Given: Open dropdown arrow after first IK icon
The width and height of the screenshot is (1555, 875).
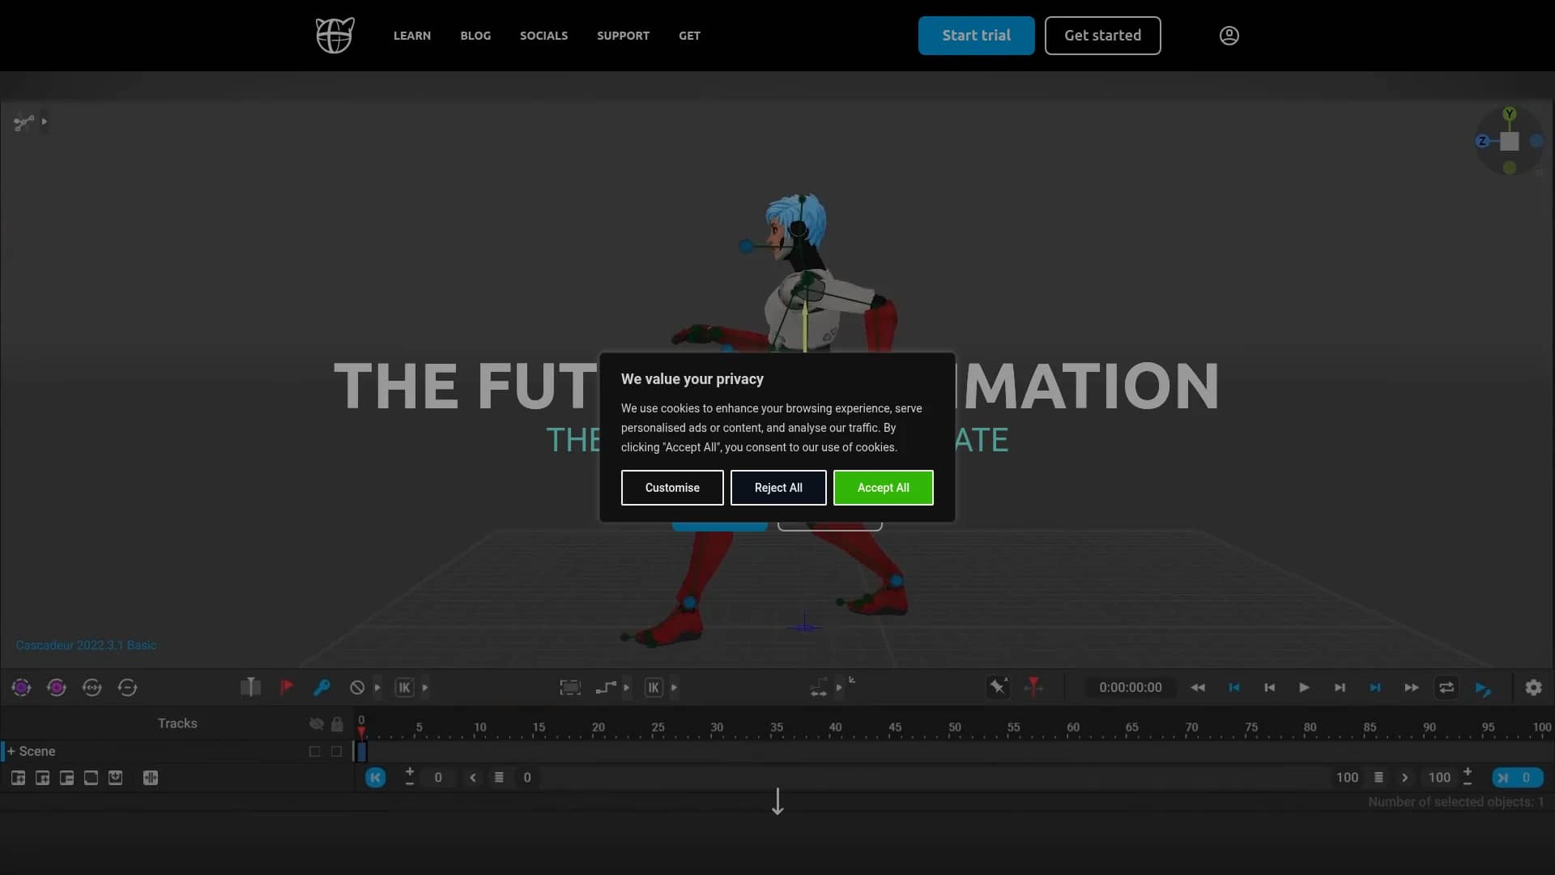Looking at the screenshot, I should pos(425,688).
